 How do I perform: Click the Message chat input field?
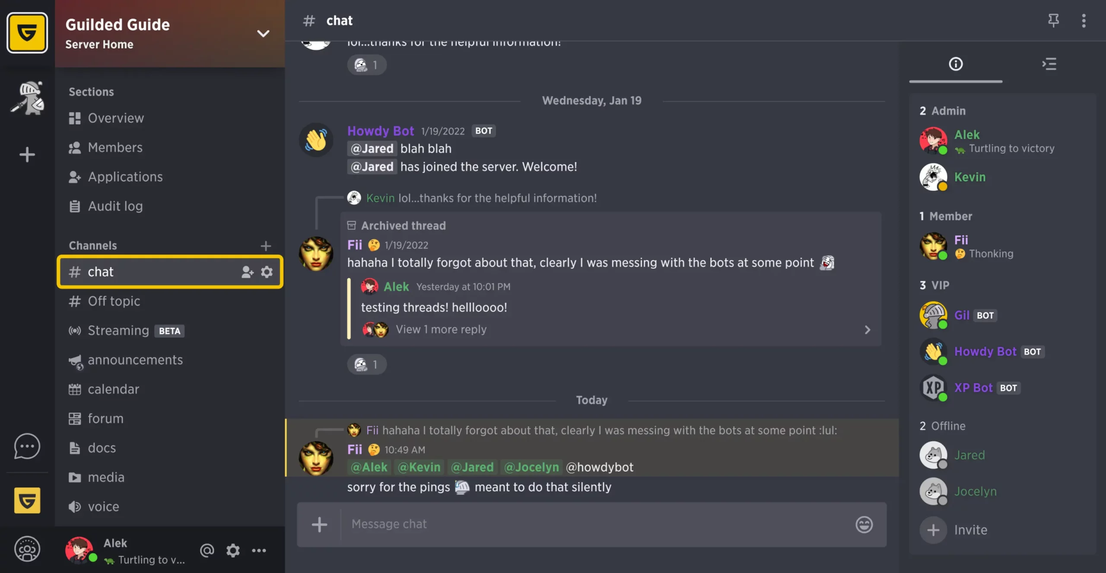(x=596, y=524)
